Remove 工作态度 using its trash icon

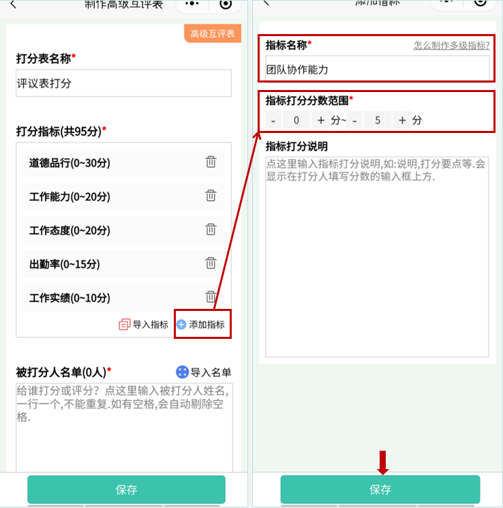[211, 229]
